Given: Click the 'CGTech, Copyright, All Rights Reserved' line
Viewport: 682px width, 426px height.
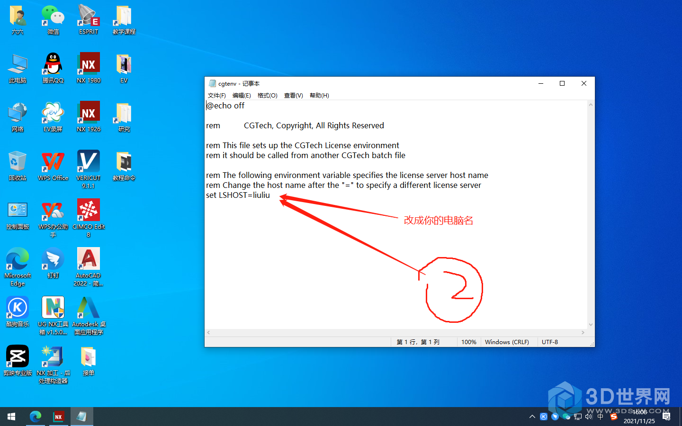Looking at the screenshot, I should click(314, 125).
